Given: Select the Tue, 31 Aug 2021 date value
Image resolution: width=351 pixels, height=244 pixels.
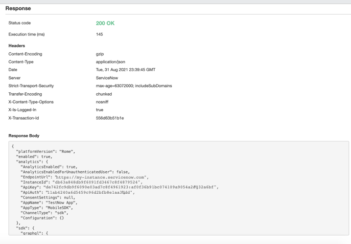Looking at the screenshot, I should (126, 70).
